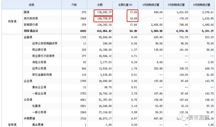Select the 国债 row label
Viewport: 216px width, 127px height.
27,12
